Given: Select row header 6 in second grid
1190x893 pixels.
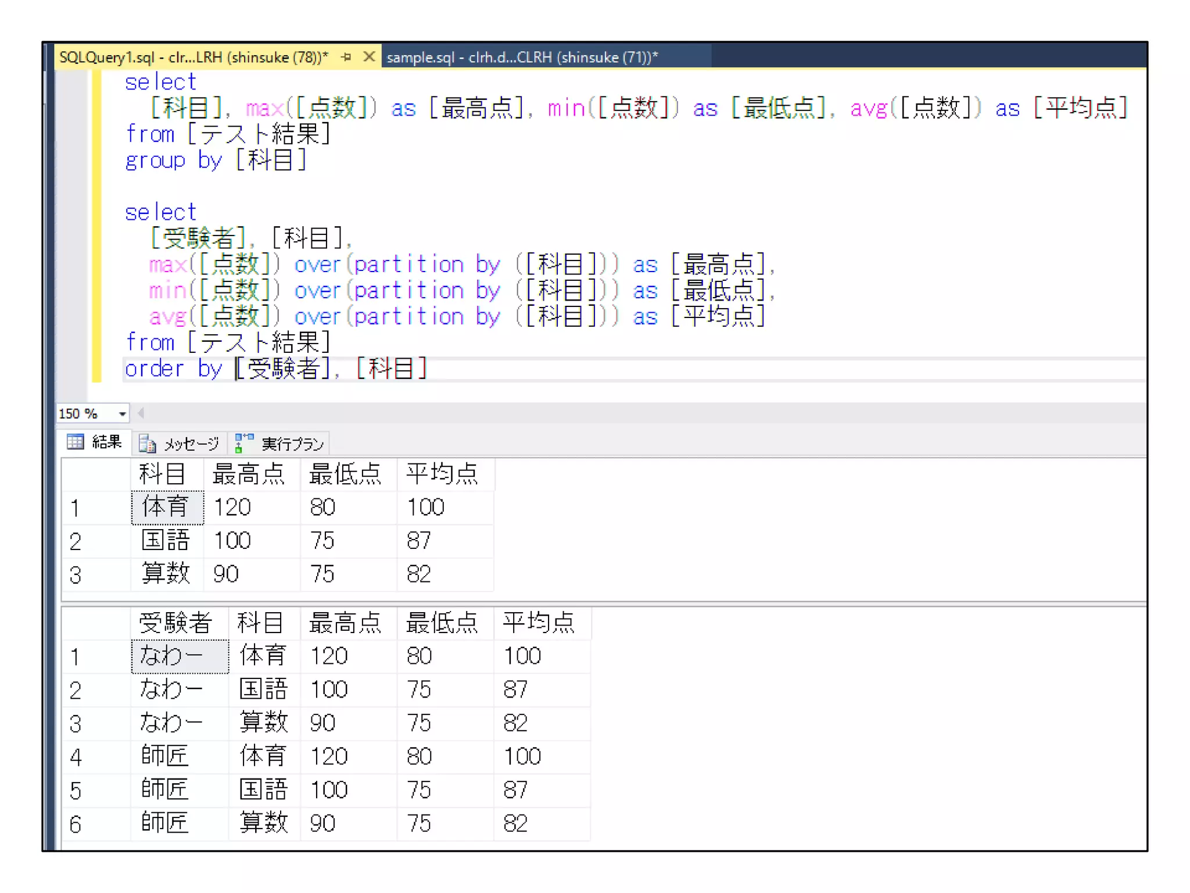Looking at the screenshot, I should point(76,824).
